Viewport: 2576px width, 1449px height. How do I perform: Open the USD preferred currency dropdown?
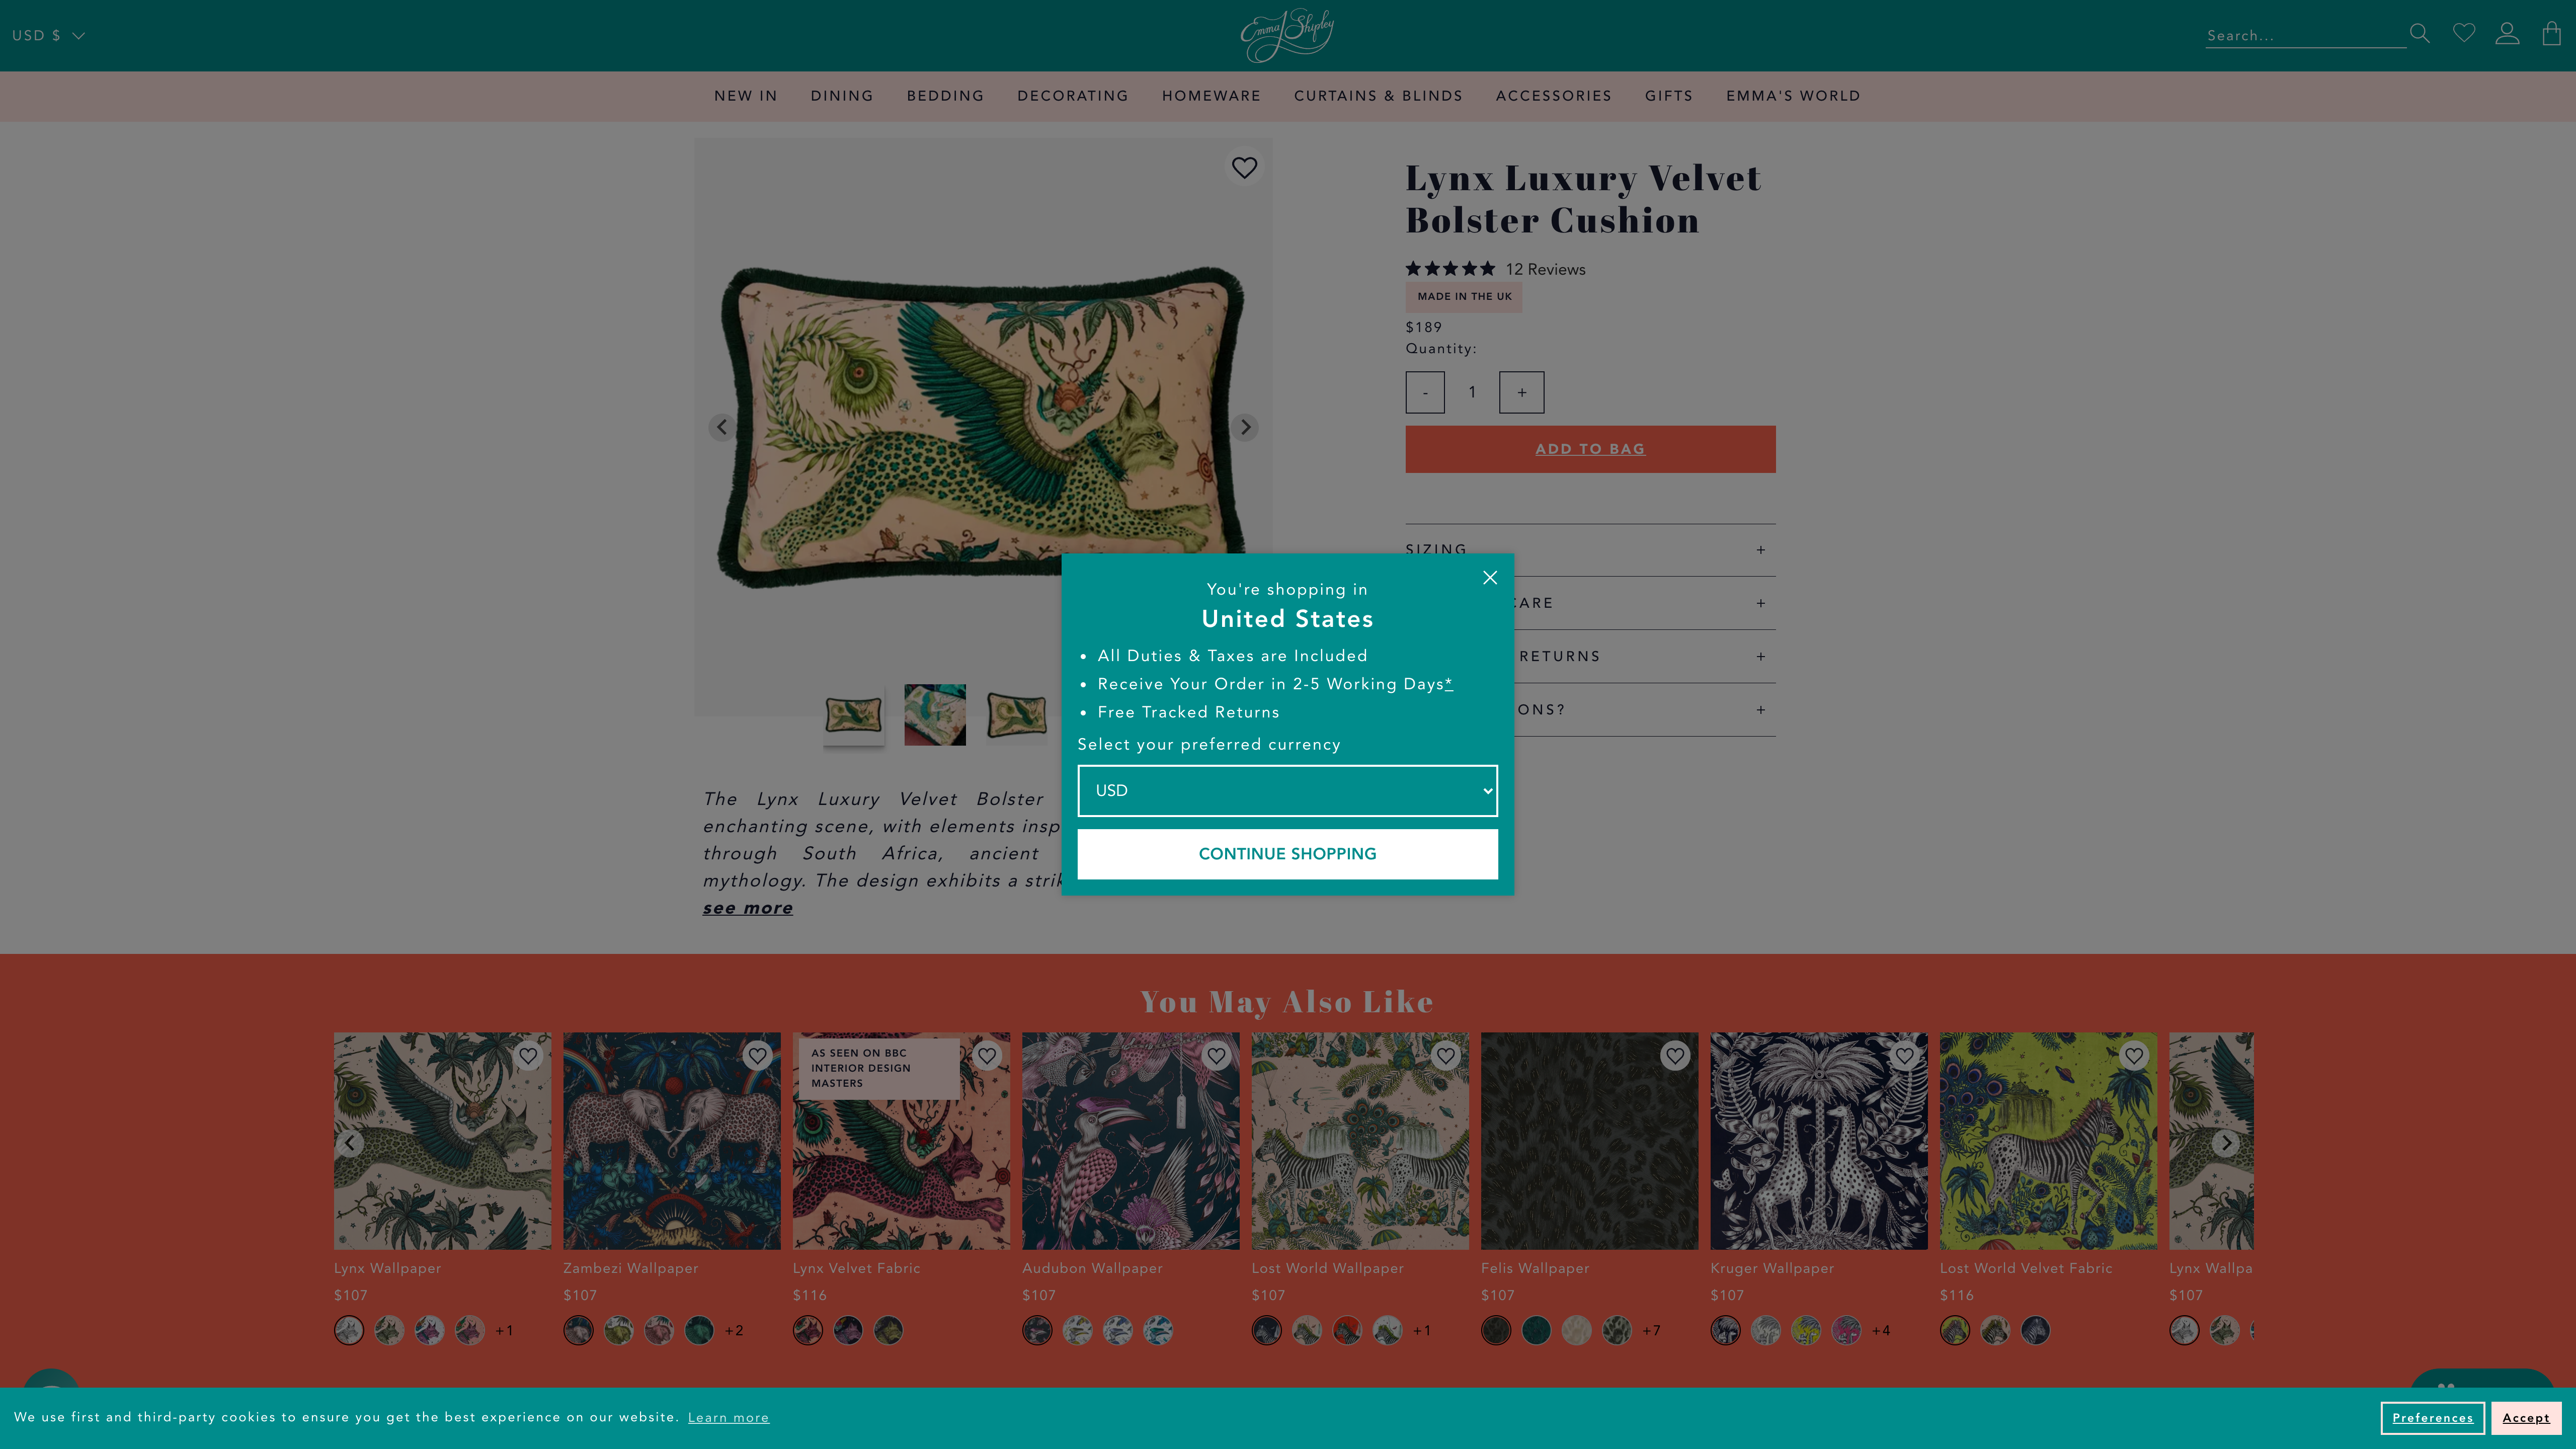[x=1287, y=790]
